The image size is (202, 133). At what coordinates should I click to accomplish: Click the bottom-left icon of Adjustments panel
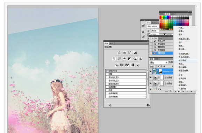pyautogui.click(x=110, y=105)
